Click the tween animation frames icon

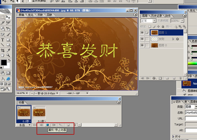[61, 125]
